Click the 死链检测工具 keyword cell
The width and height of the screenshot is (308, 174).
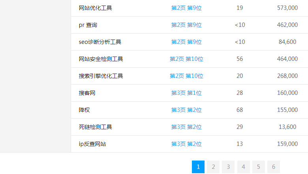coord(95,127)
